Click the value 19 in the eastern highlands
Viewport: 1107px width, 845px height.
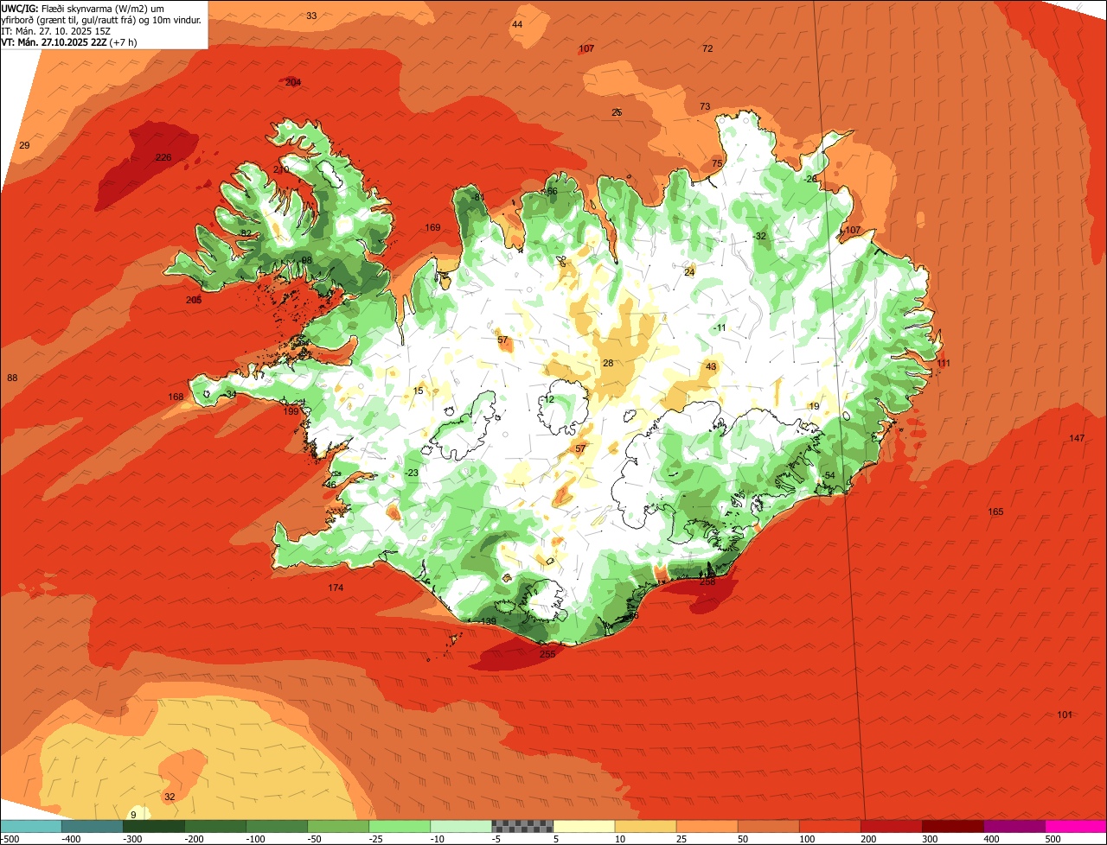tap(814, 406)
